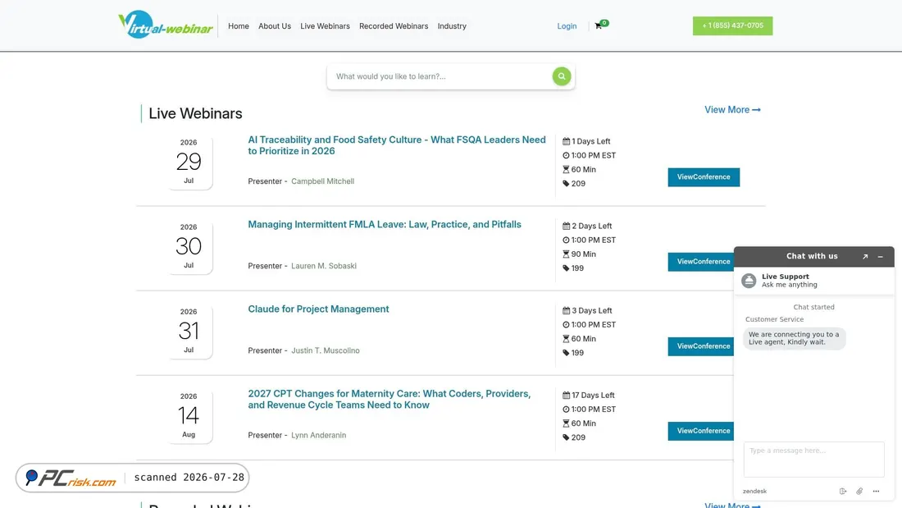Focus the chat 'Type a message here' field

click(x=813, y=459)
